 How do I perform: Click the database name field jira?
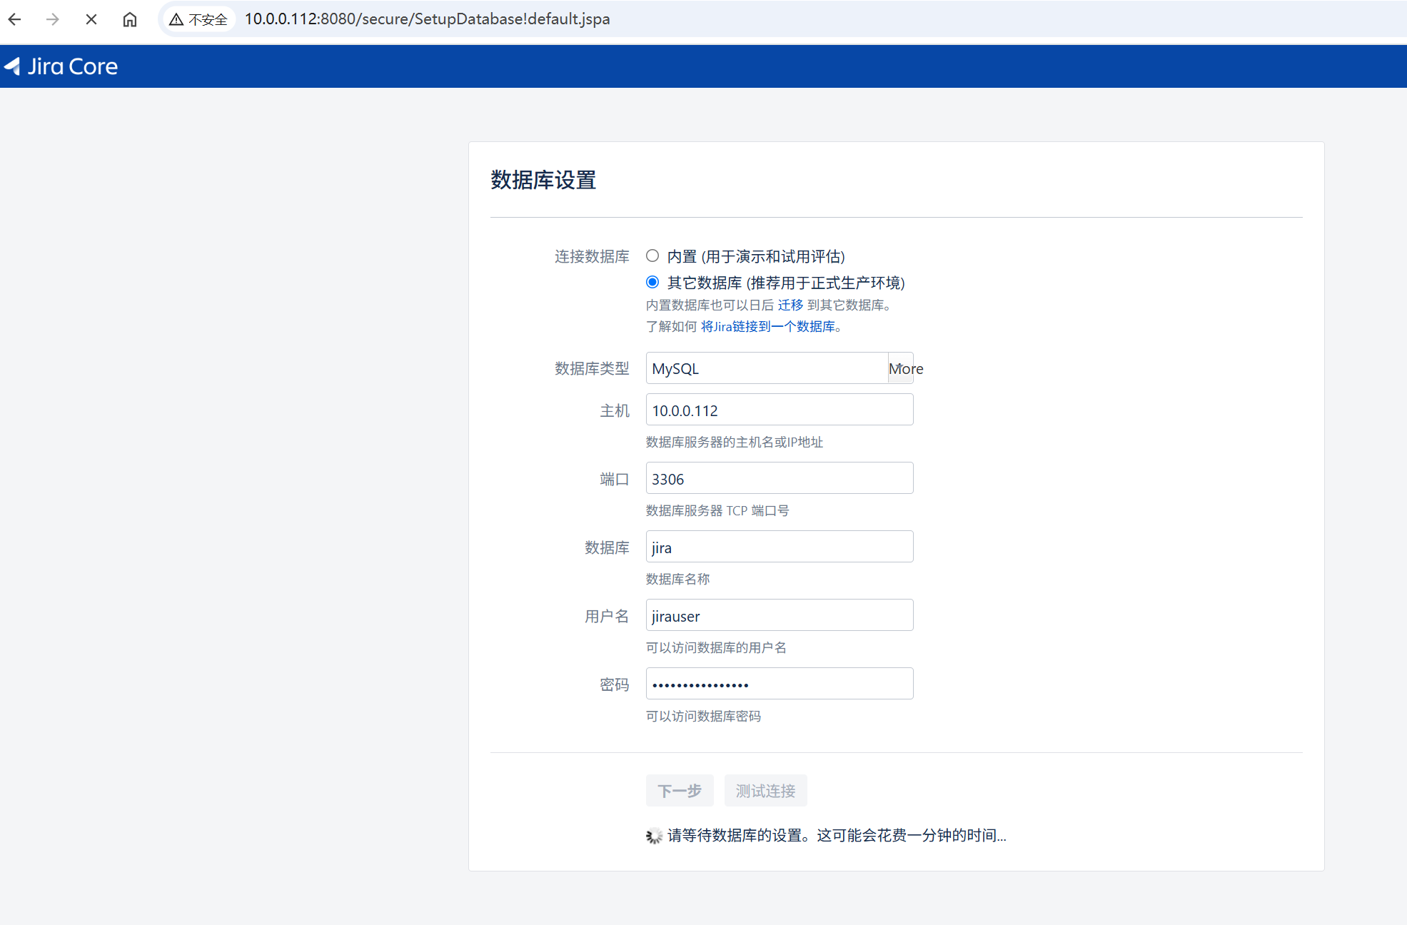[779, 547]
